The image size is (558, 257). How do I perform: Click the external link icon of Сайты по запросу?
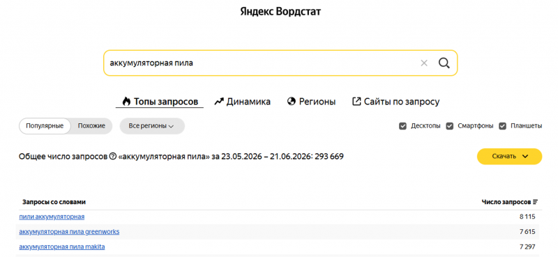tap(356, 102)
